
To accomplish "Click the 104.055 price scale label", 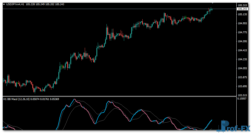I will pos(242,68).
